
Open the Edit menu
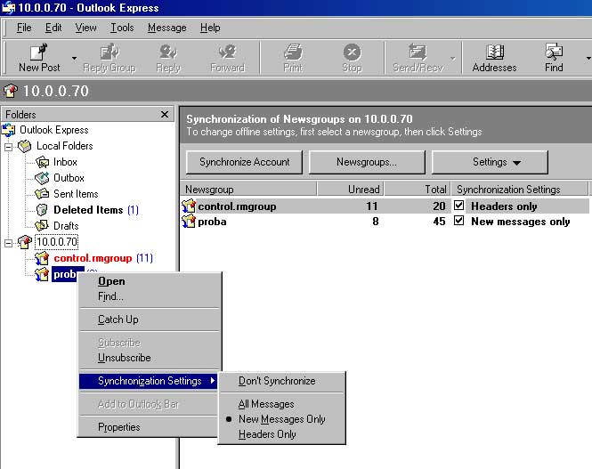coord(53,28)
